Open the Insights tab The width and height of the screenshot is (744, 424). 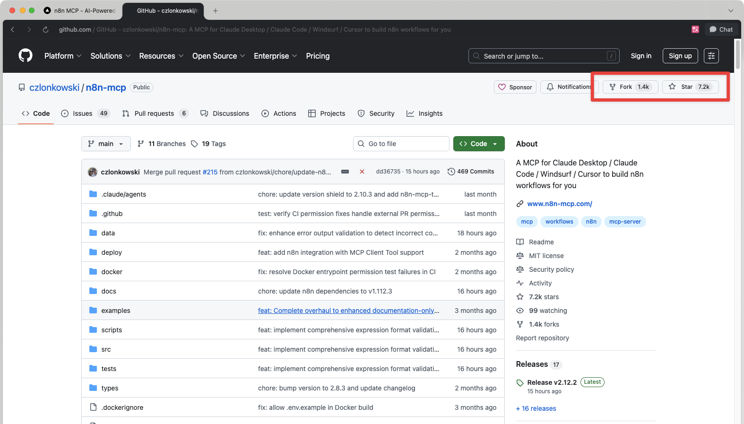424,113
